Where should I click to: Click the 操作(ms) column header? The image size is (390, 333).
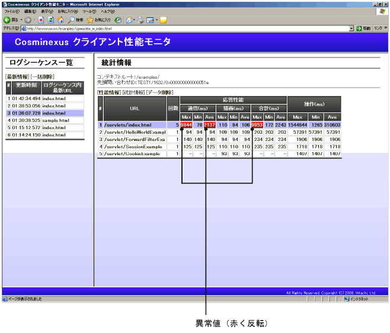coord(314,104)
